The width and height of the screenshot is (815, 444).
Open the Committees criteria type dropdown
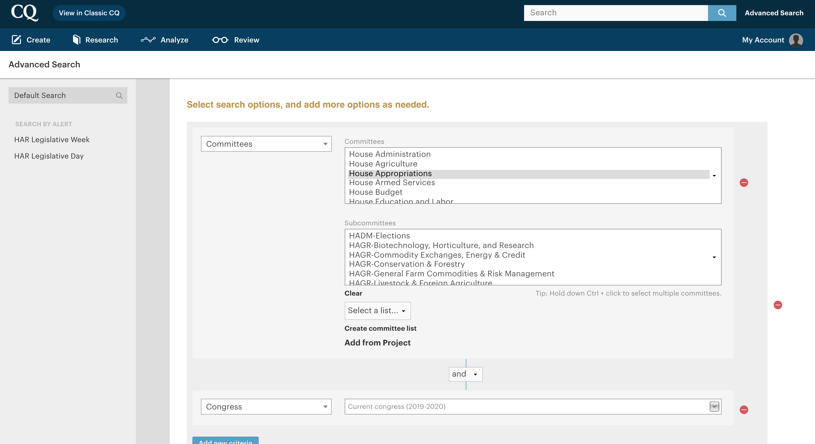click(x=266, y=144)
